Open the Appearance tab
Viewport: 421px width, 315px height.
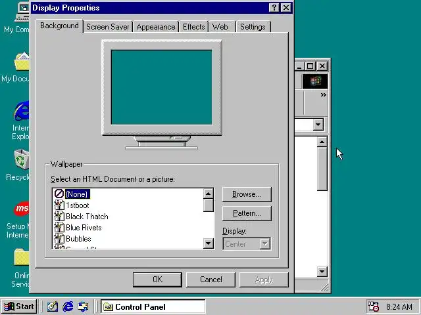(x=156, y=27)
